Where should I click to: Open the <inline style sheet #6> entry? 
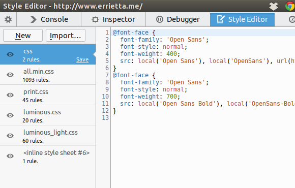tap(48, 156)
